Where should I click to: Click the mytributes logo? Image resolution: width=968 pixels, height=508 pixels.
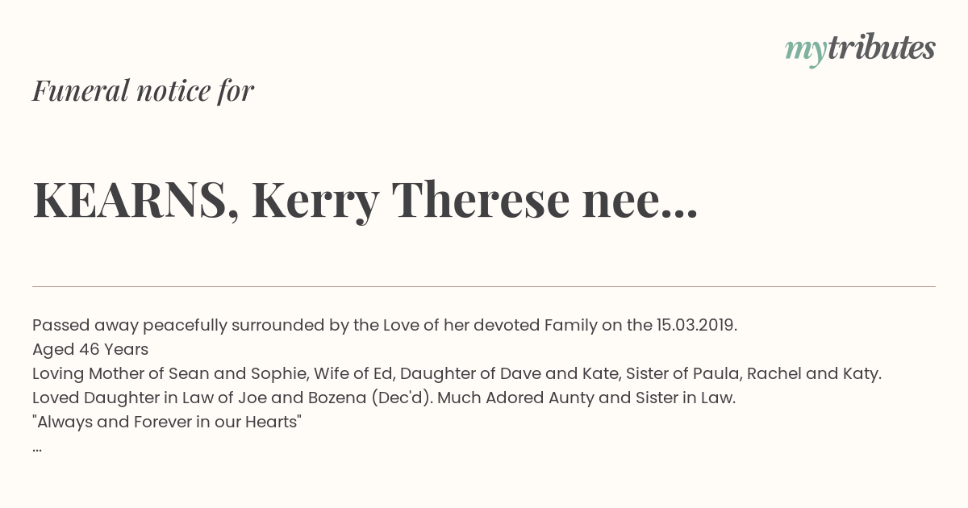860,49
